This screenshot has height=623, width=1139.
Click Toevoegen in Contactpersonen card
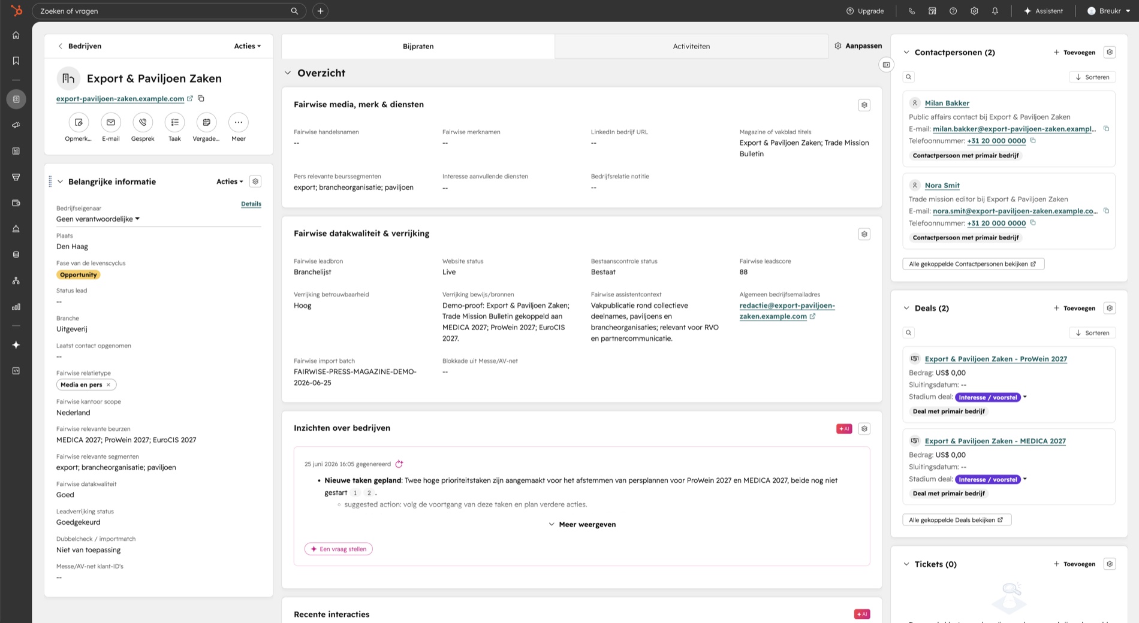pos(1074,52)
